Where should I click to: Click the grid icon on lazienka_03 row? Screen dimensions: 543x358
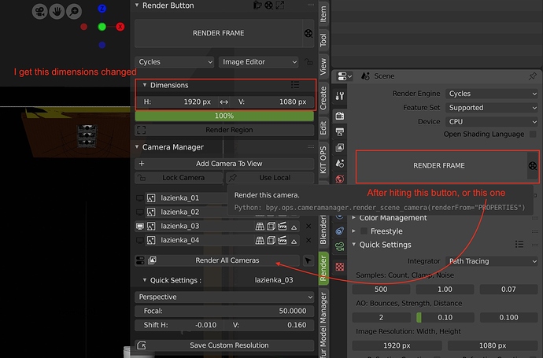(260, 227)
